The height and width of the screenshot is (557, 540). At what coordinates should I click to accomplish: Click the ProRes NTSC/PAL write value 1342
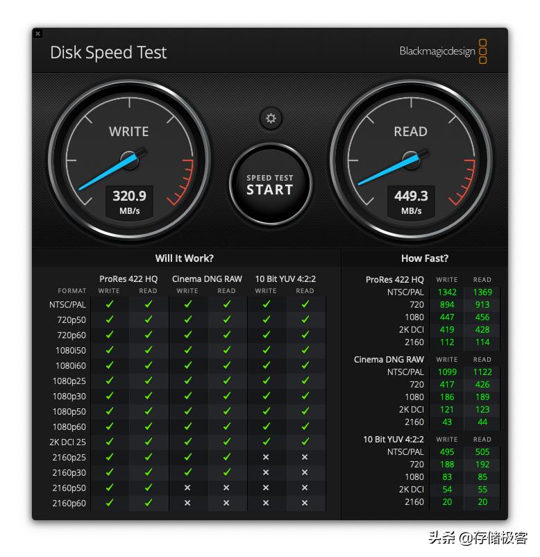pyautogui.click(x=447, y=292)
